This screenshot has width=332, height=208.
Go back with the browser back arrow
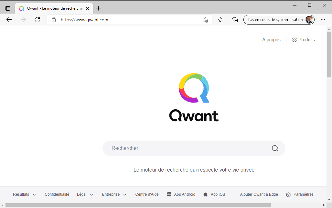pos(9,20)
